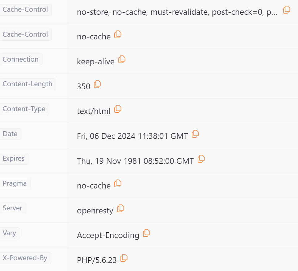Copy the openresty Server value
The height and width of the screenshot is (271, 298).
pos(120,208)
